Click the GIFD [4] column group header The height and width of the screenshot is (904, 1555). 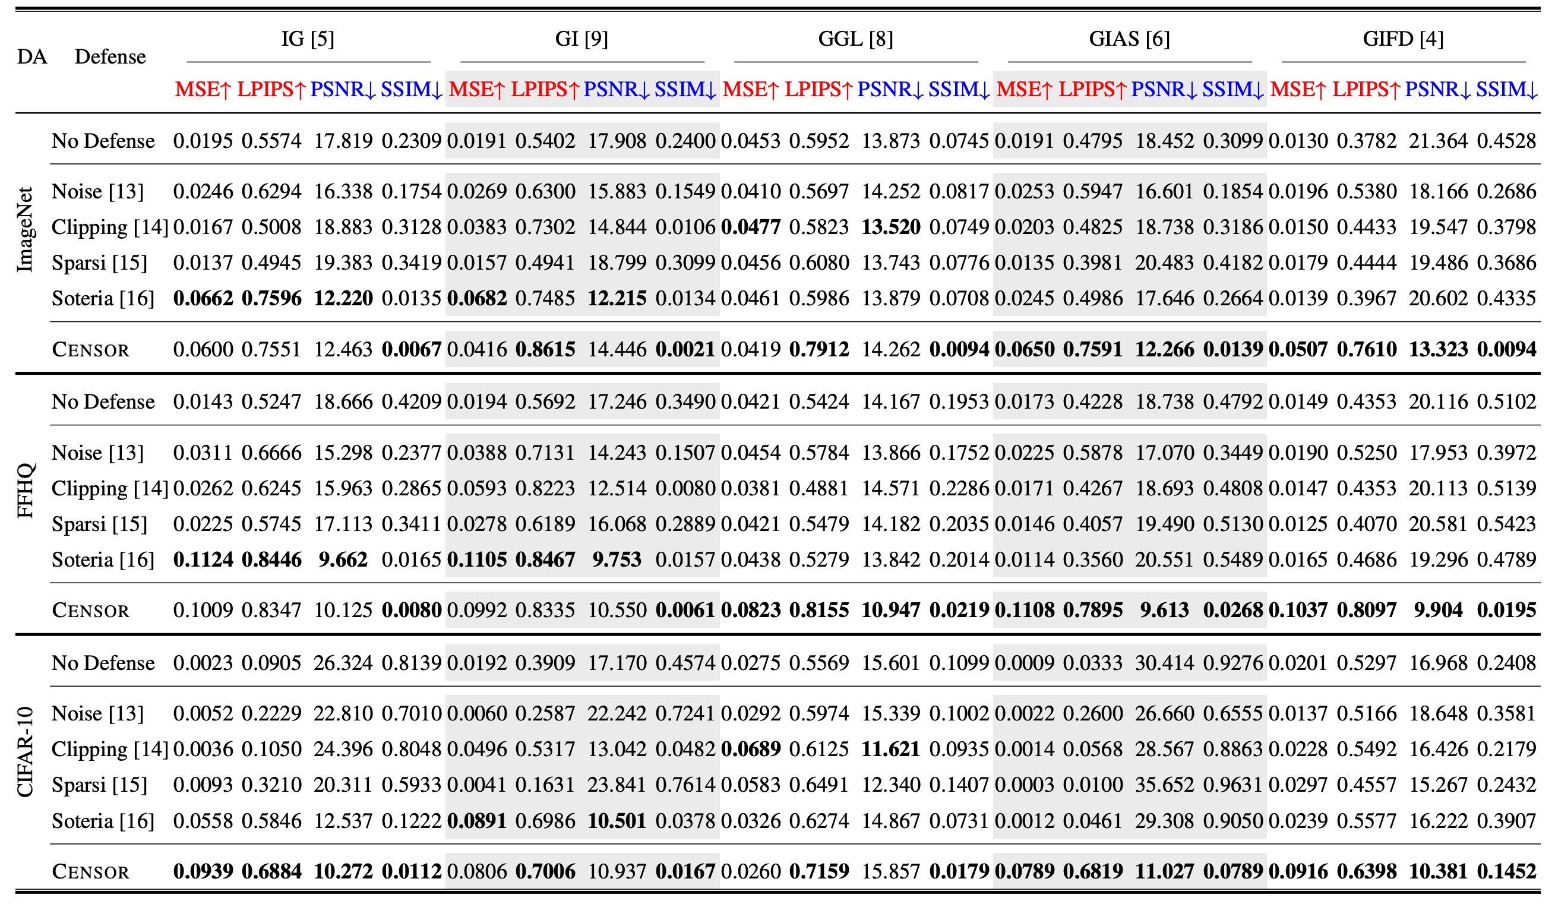[1403, 39]
